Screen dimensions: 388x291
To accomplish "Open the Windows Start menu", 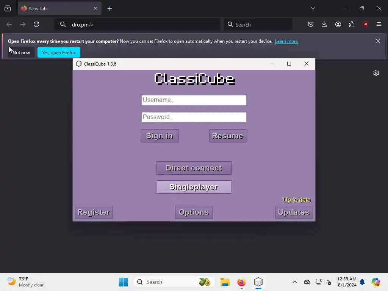I will [123, 282].
